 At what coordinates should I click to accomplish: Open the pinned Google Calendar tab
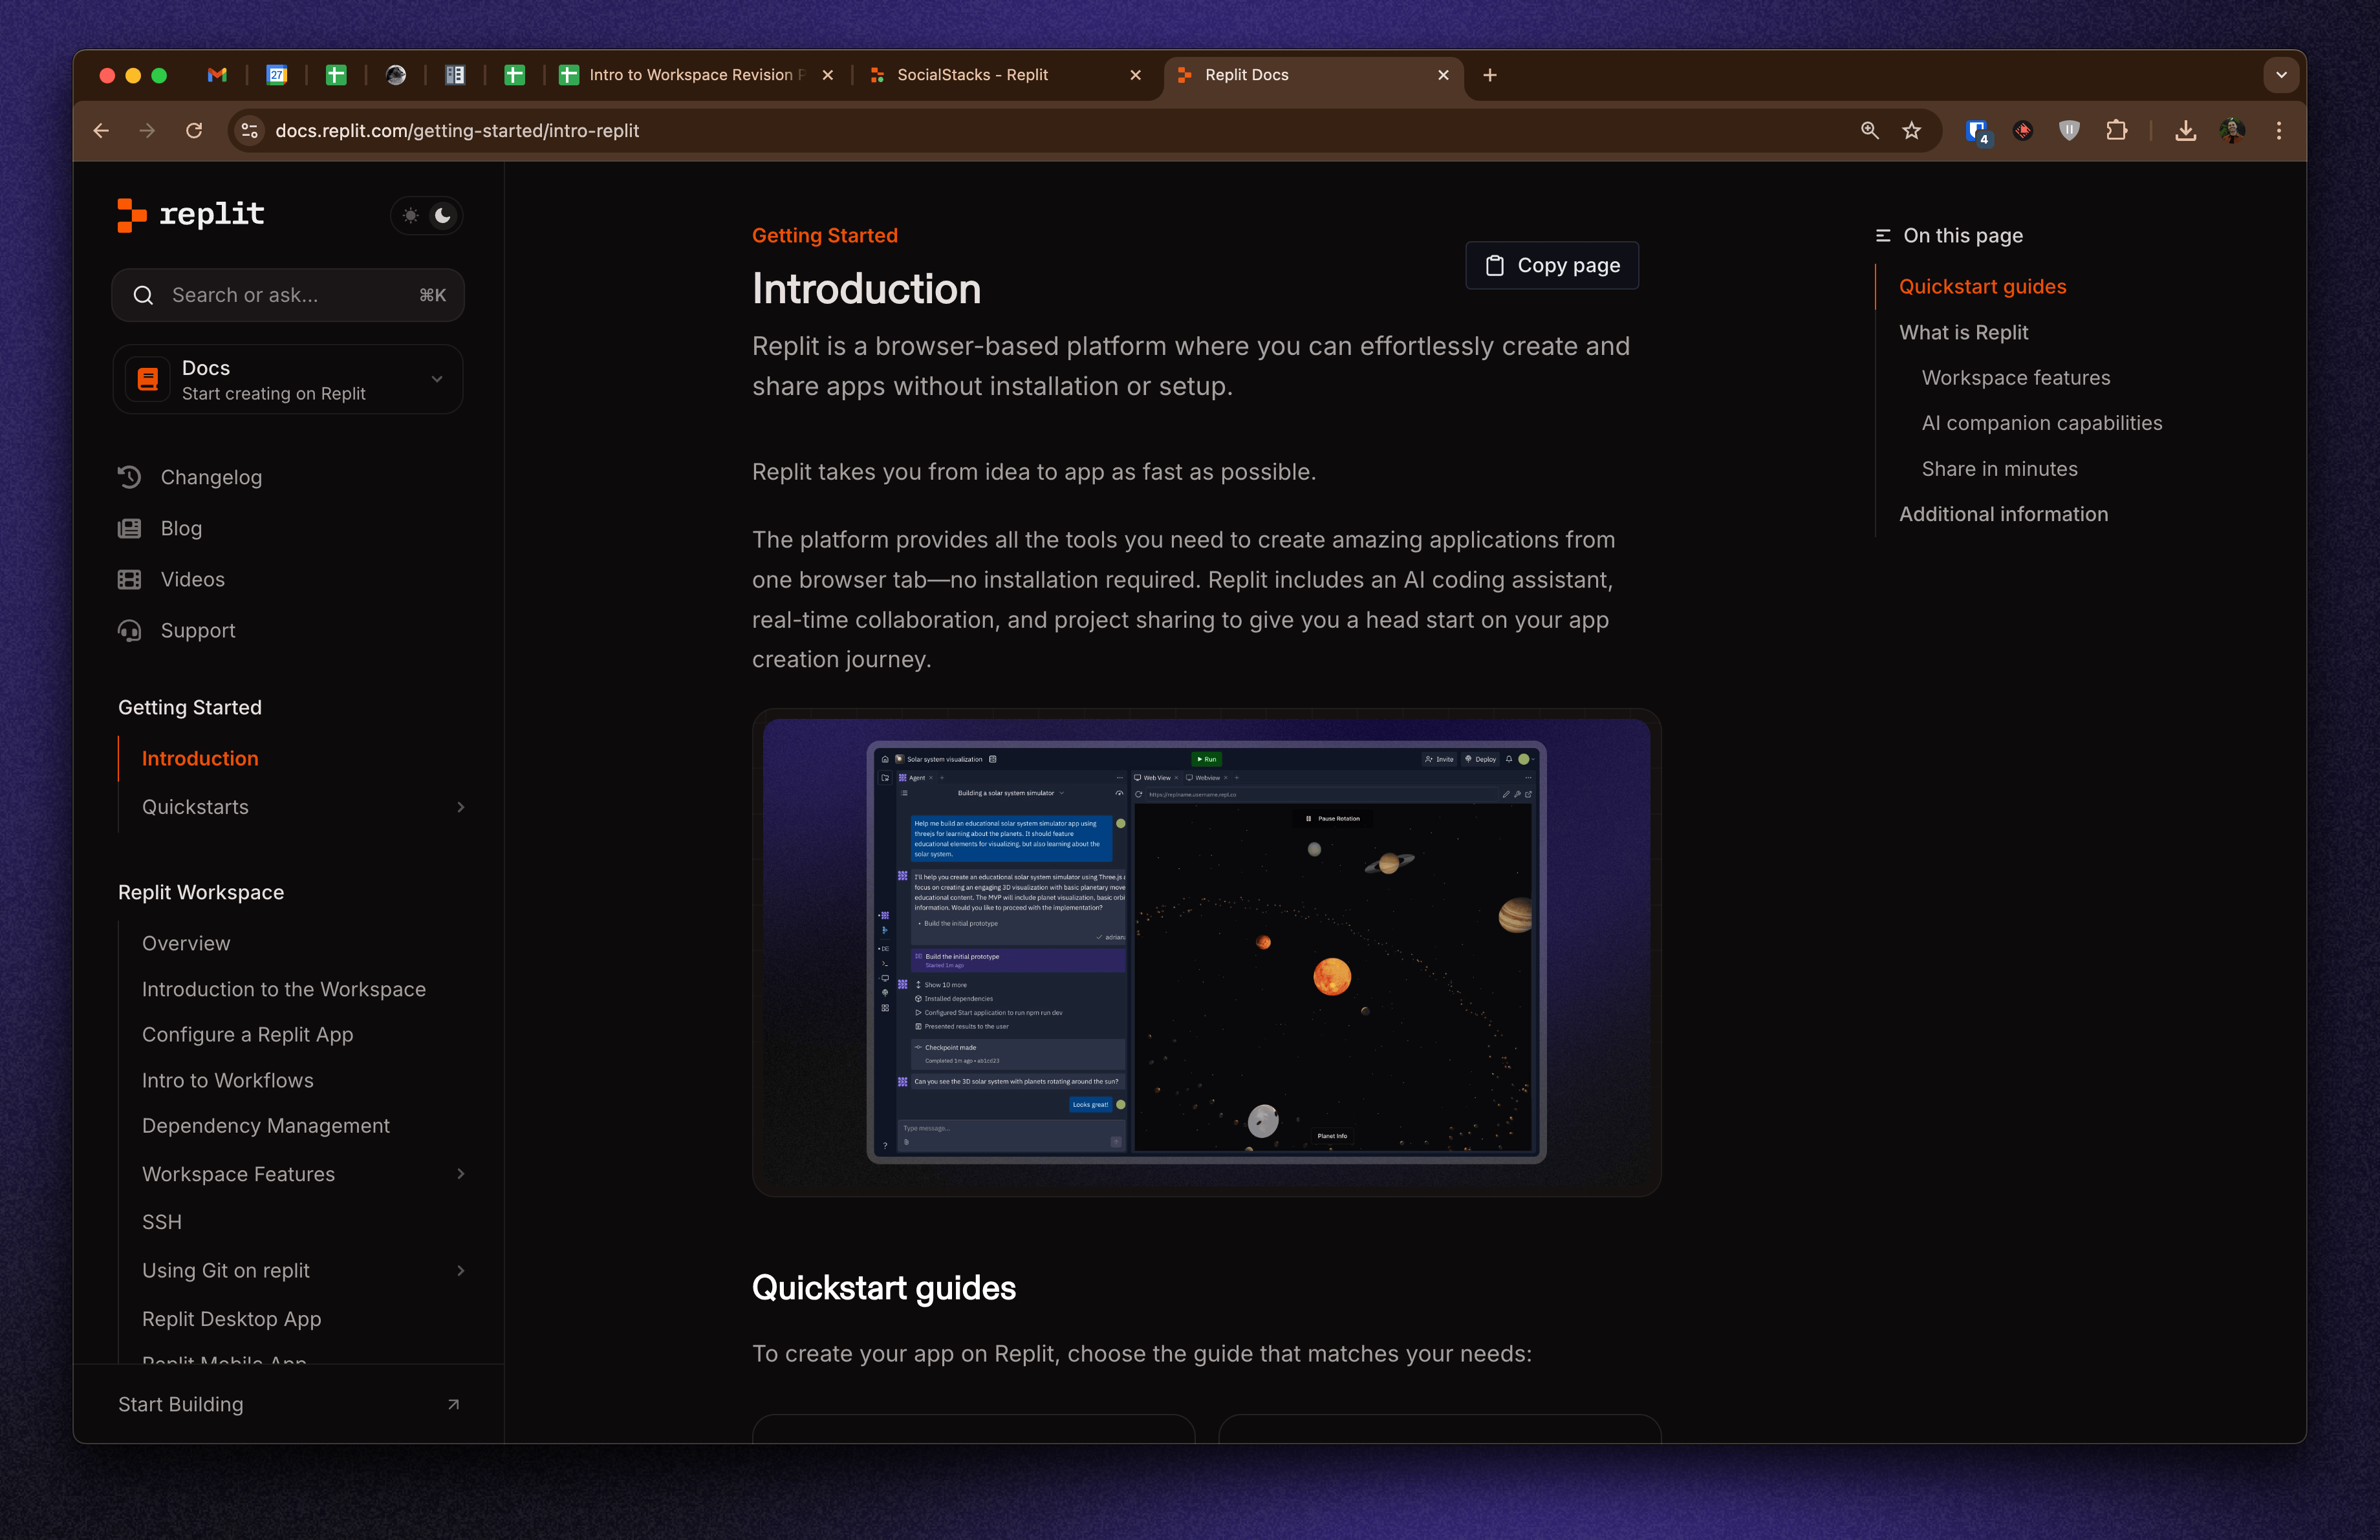tap(277, 75)
